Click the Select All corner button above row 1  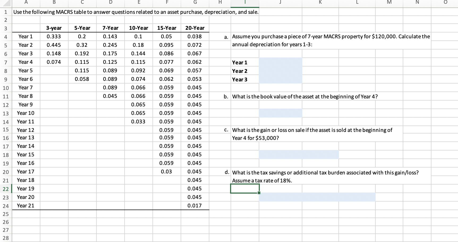click(5, 3)
